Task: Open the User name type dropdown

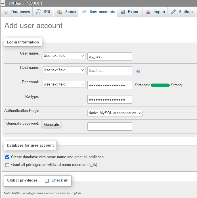Action: click(x=64, y=56)
